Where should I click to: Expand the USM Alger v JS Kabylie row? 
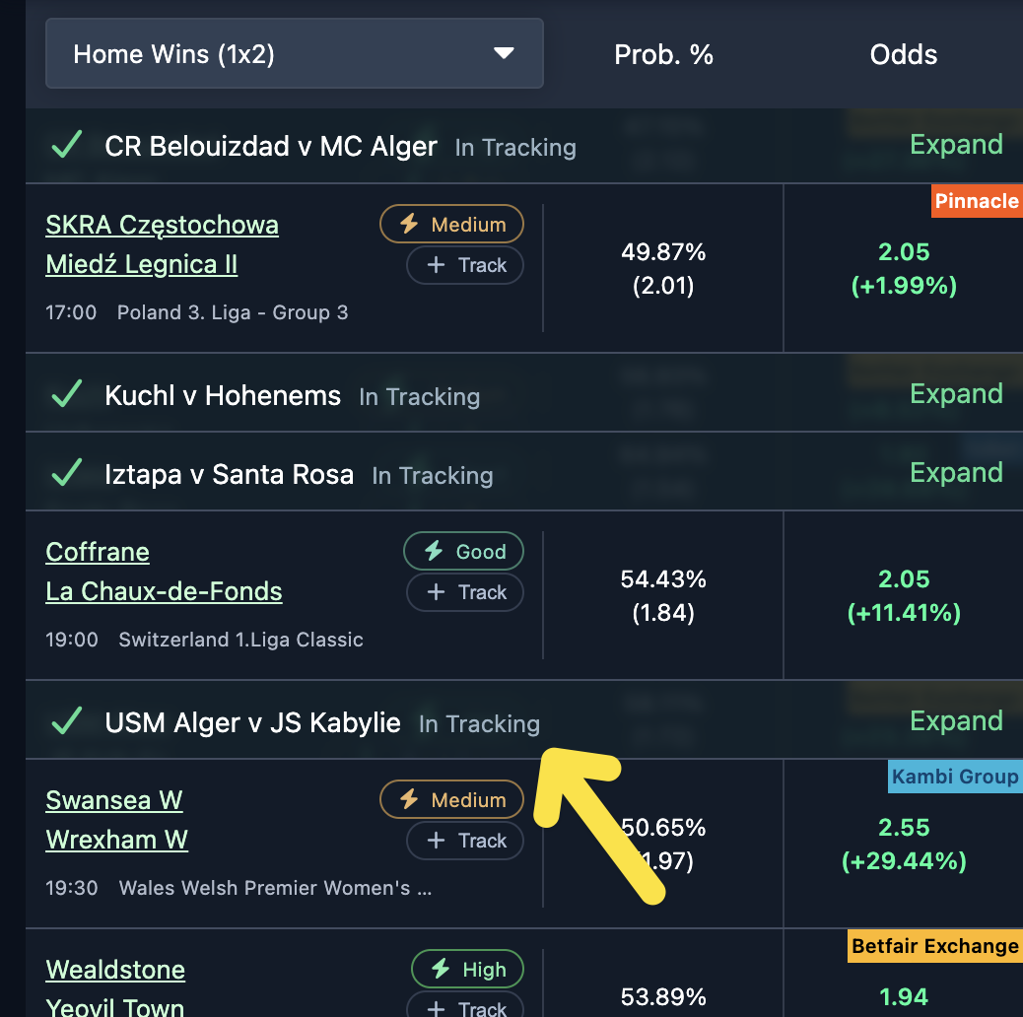pos(955,721)
